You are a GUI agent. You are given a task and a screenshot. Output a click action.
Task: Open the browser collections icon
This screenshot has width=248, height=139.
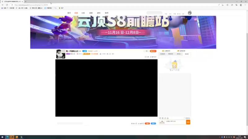236,5
